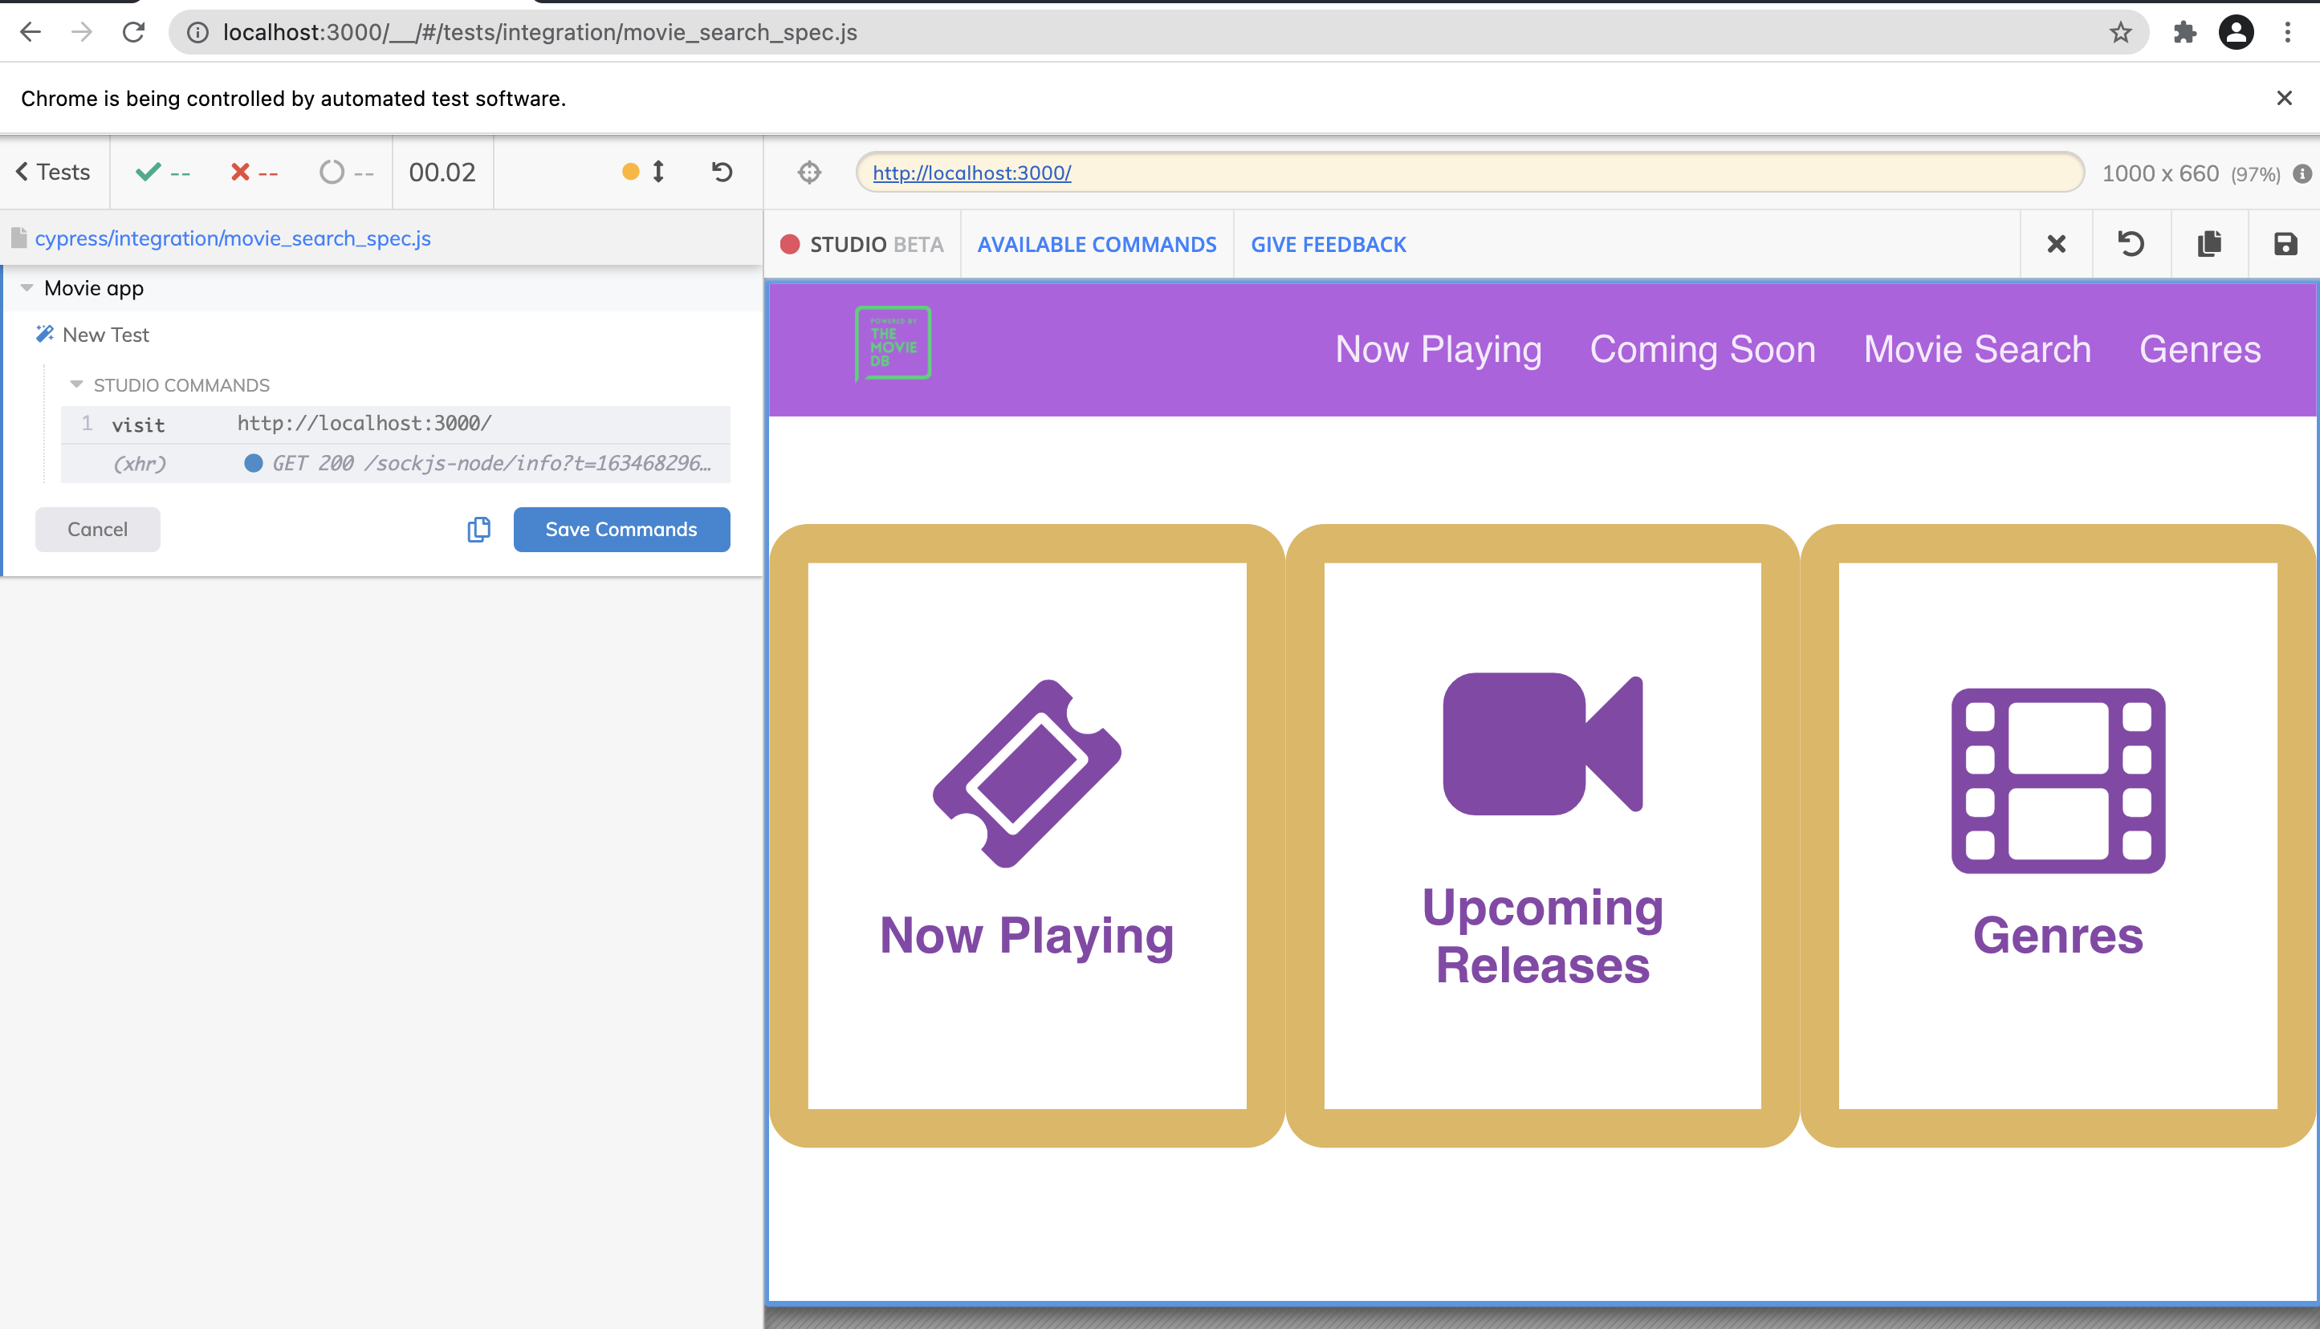Select Coming Soon in the navigation bar
2320x1329 pixels.
pyautogui.click(x=1702, y=348)
